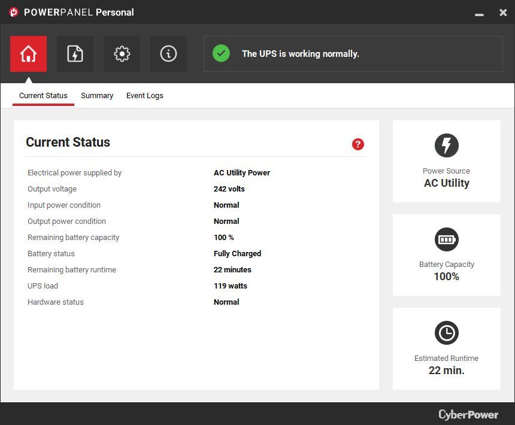Open the Event Logs tab

144,96
